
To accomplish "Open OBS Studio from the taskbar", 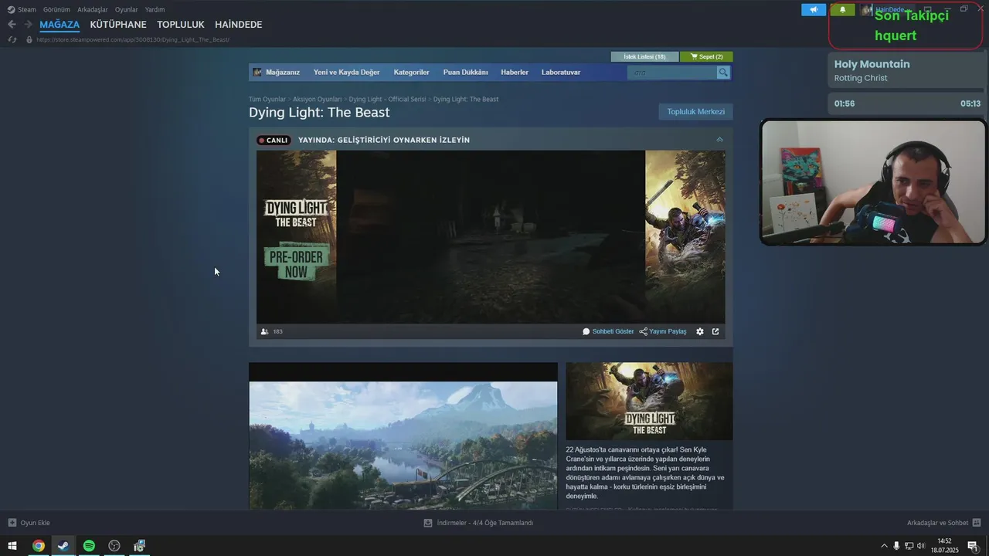I will click(x=114, y=546).
